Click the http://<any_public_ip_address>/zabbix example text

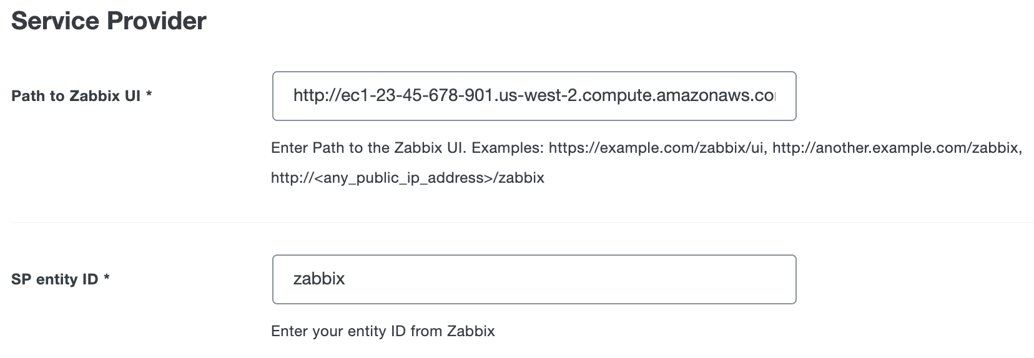pos(407,178)
